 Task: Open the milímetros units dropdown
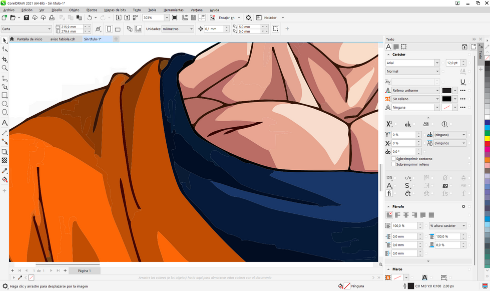(191, 29)
